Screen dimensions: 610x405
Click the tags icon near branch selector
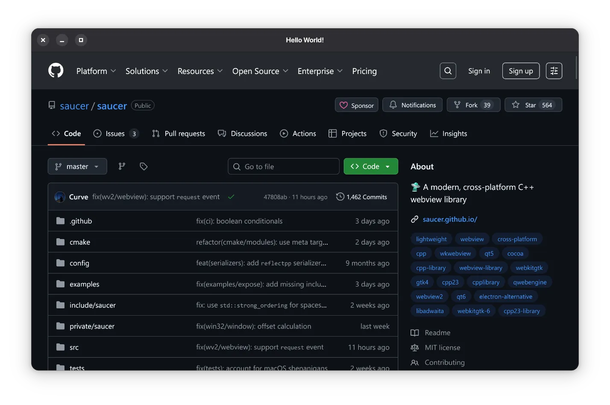pos(144,166)
